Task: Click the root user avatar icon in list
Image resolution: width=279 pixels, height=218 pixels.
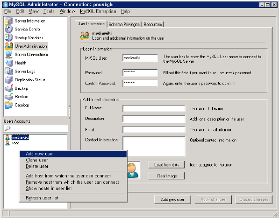Action: click(8, 143)
